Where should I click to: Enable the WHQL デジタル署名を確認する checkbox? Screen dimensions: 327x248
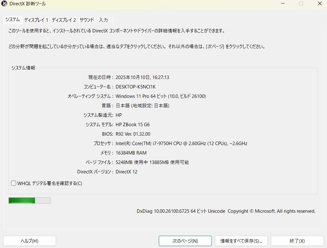coord(13,183)
